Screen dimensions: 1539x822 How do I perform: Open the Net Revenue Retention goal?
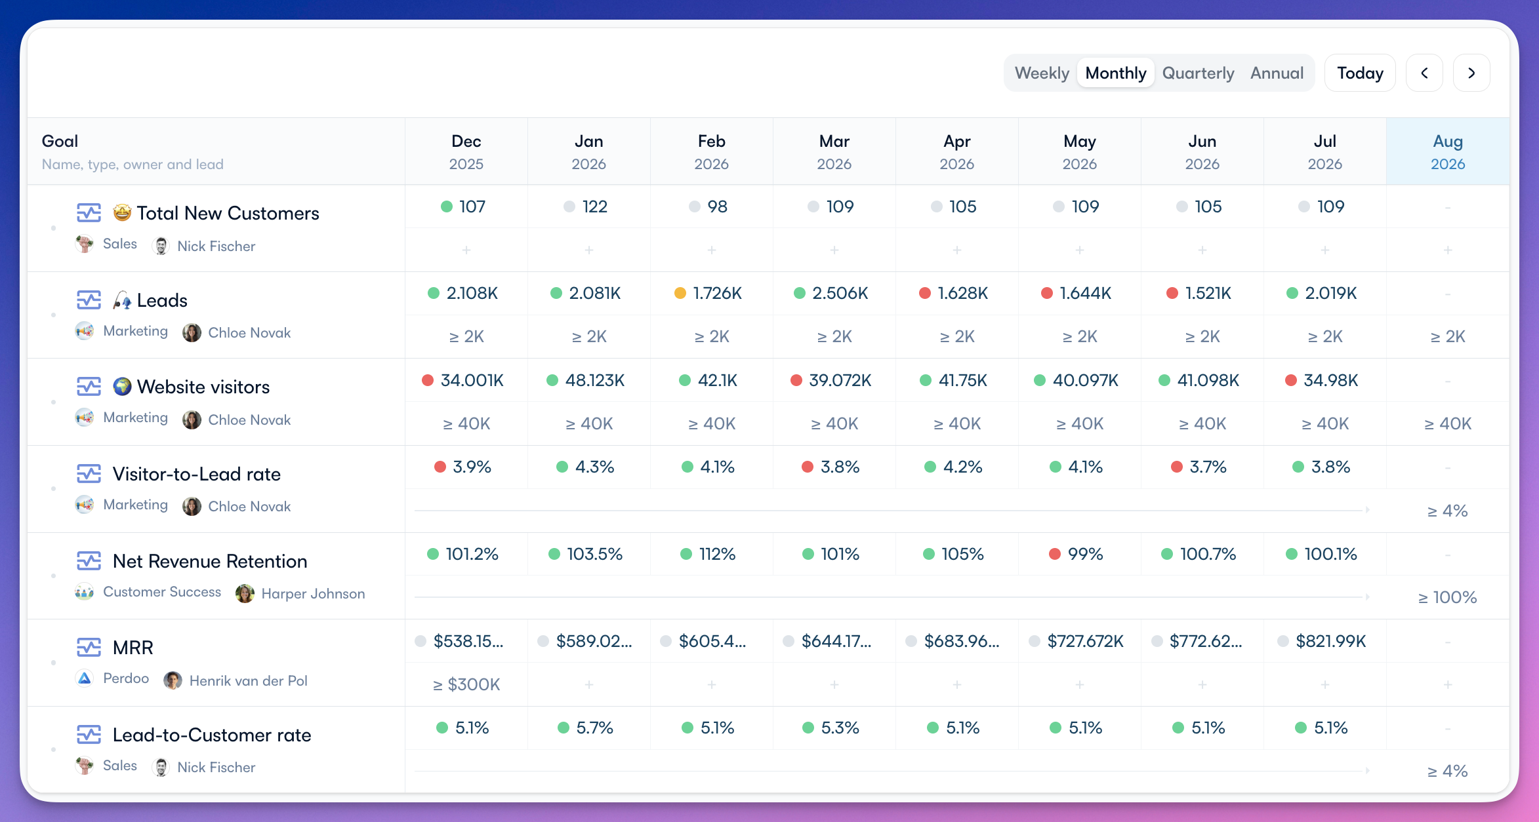pos(210,561)
